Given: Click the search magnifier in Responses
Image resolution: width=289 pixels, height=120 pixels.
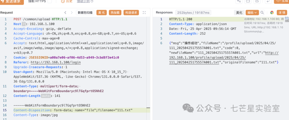Looking at the screenshot, I should tap(262, 13).
